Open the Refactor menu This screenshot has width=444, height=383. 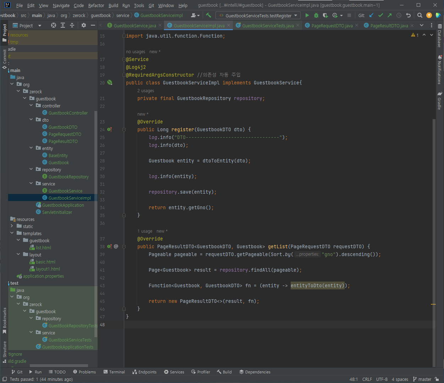pyautogui.click(x=96, y=5)
